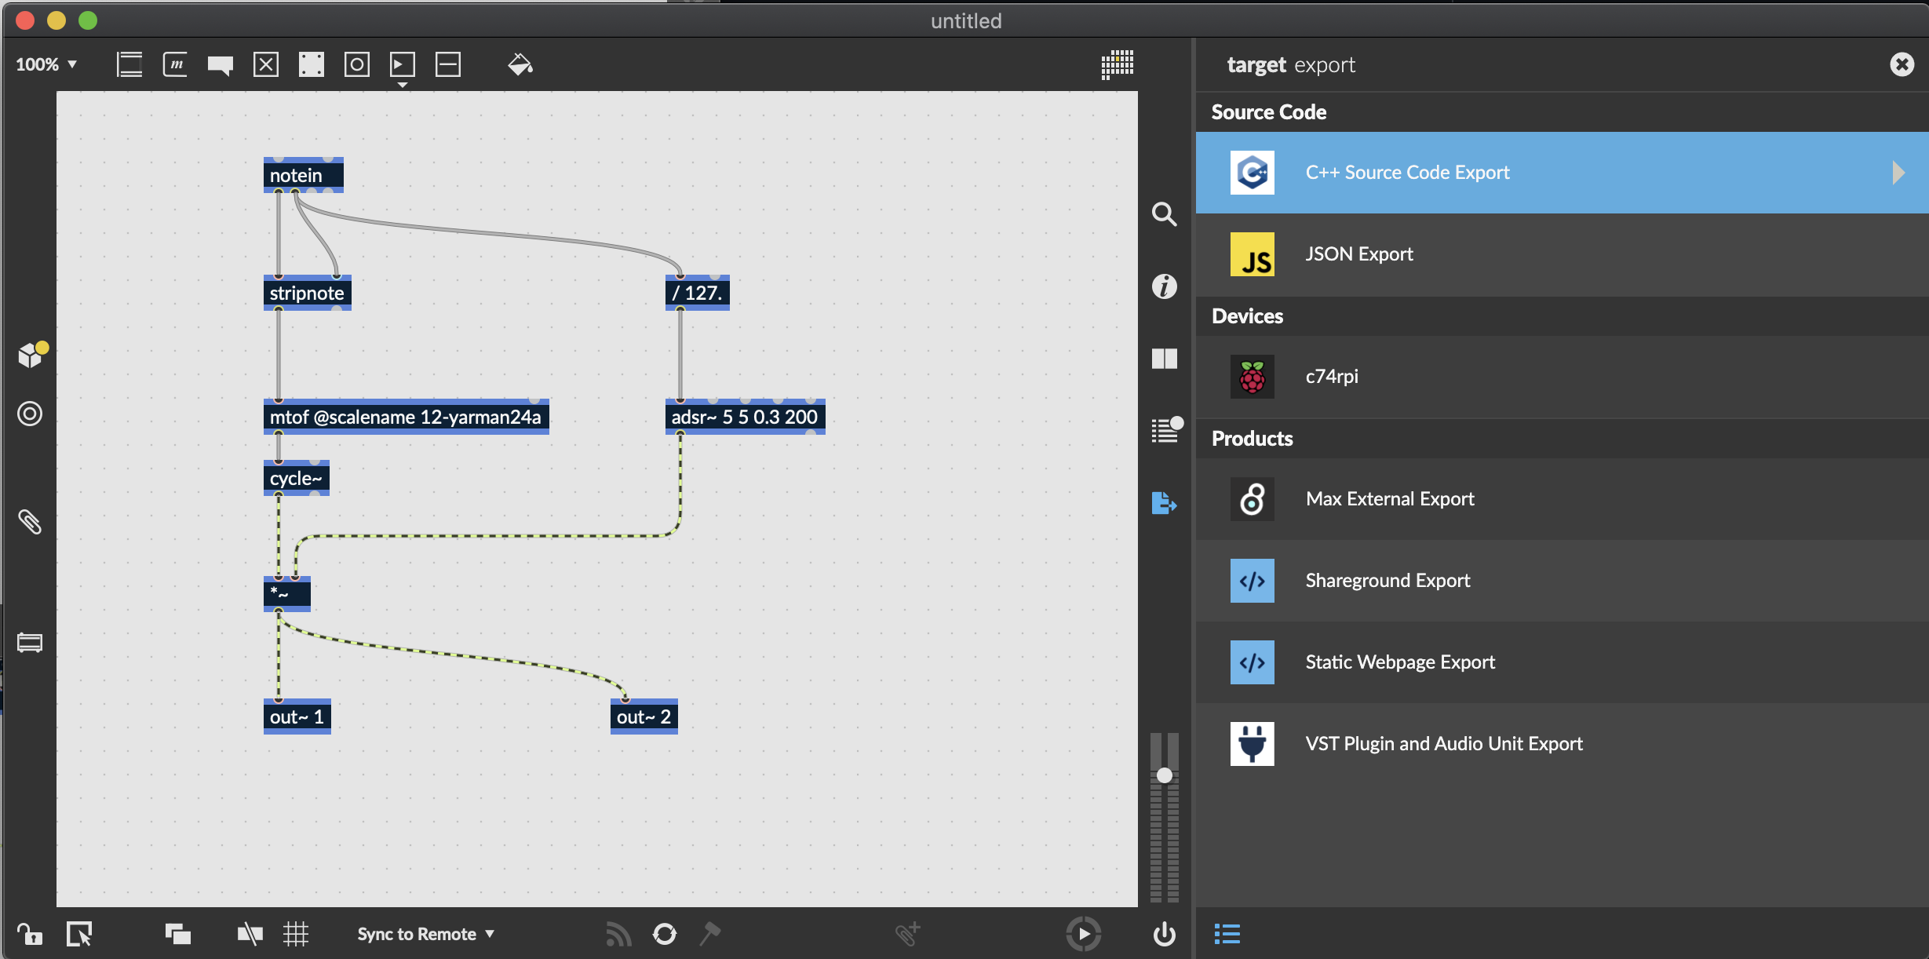Choose VST Plugin and Audio Unit Export
Image resolution: width=1929 pixels, height=959 pixels.
coord(1443,744)
